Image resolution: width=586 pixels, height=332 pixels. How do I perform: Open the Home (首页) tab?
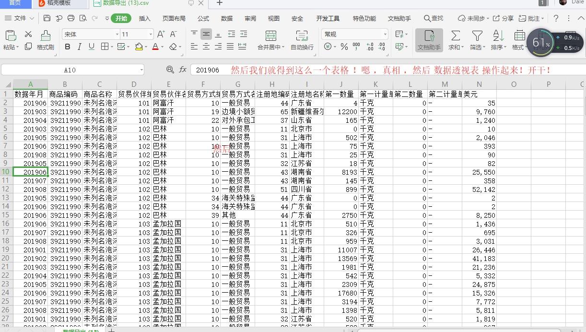[x=15, y=3]
